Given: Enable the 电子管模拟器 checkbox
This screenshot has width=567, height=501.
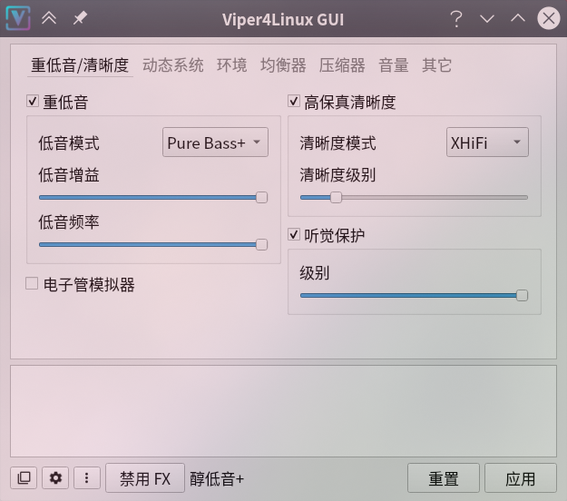Looking at the screenshot, I should click(32, 283).
